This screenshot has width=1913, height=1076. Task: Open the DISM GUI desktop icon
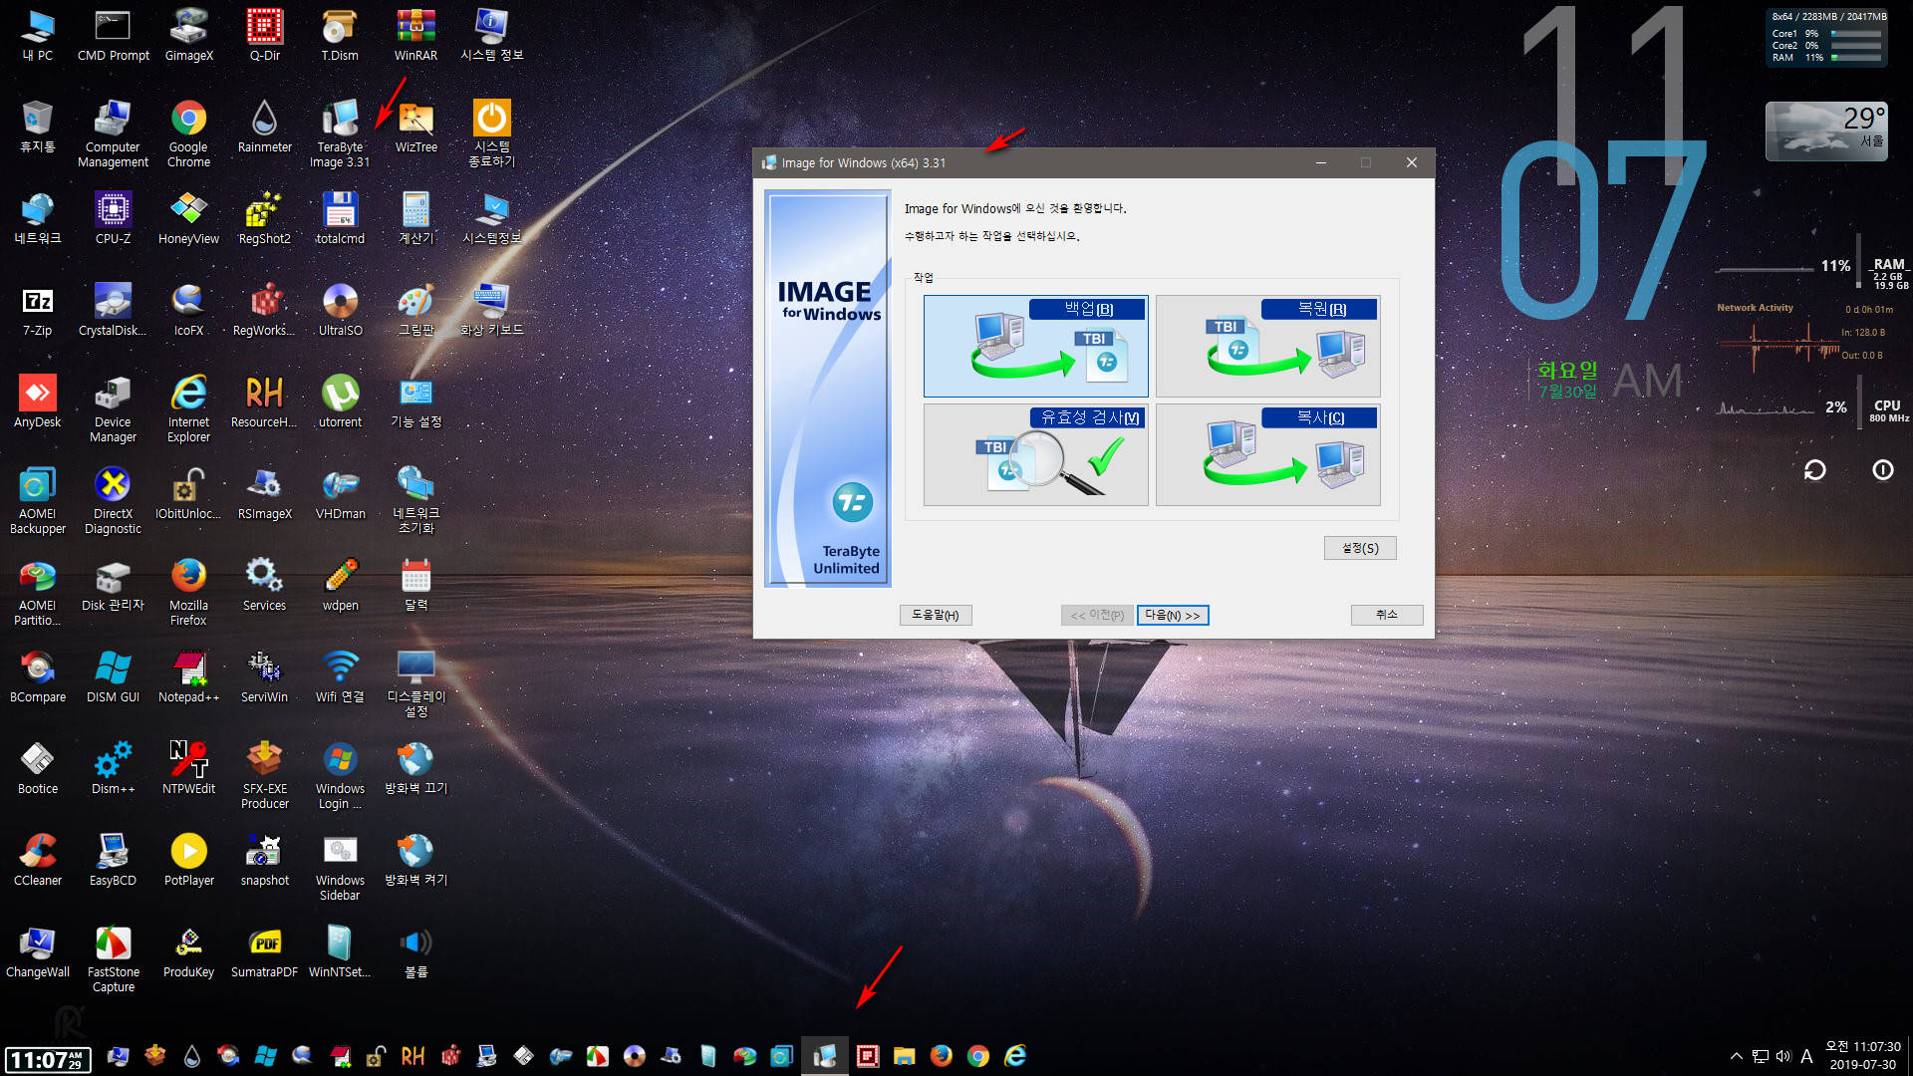(x=113, y=676)
